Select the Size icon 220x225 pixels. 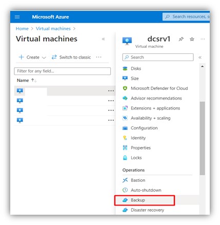point(125,78)
